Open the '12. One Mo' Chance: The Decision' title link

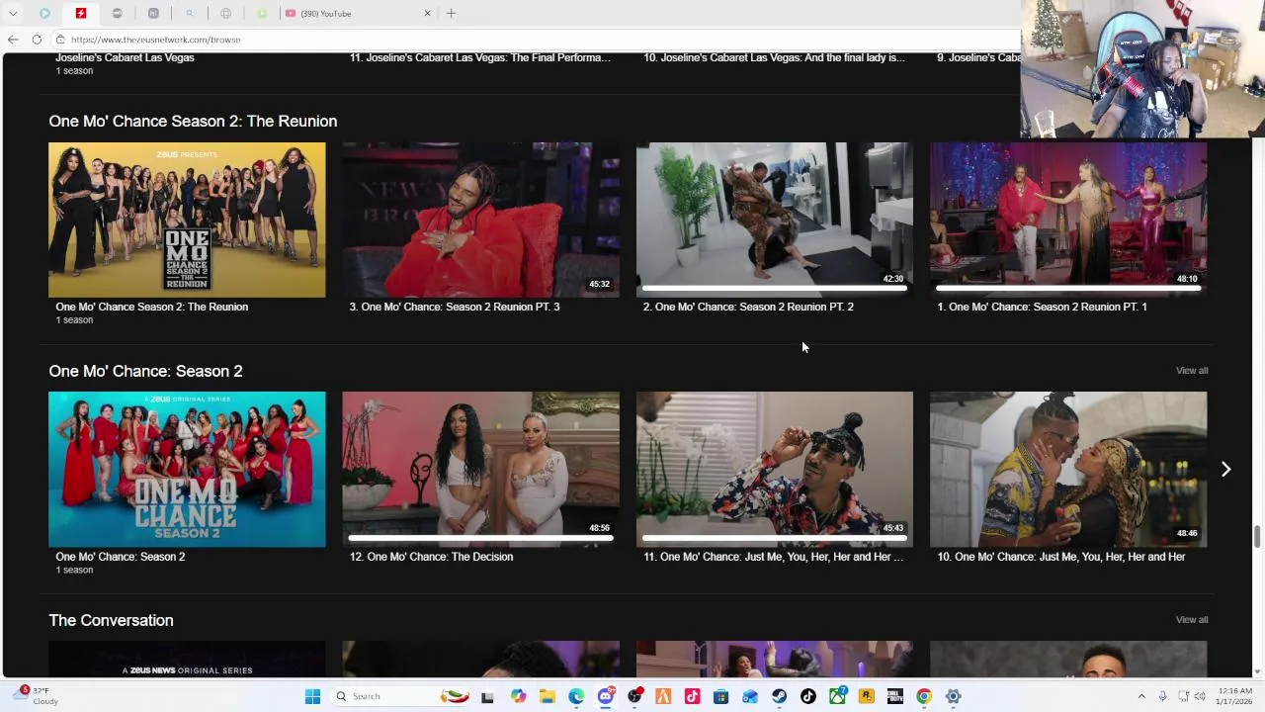[x=431, y=557]
